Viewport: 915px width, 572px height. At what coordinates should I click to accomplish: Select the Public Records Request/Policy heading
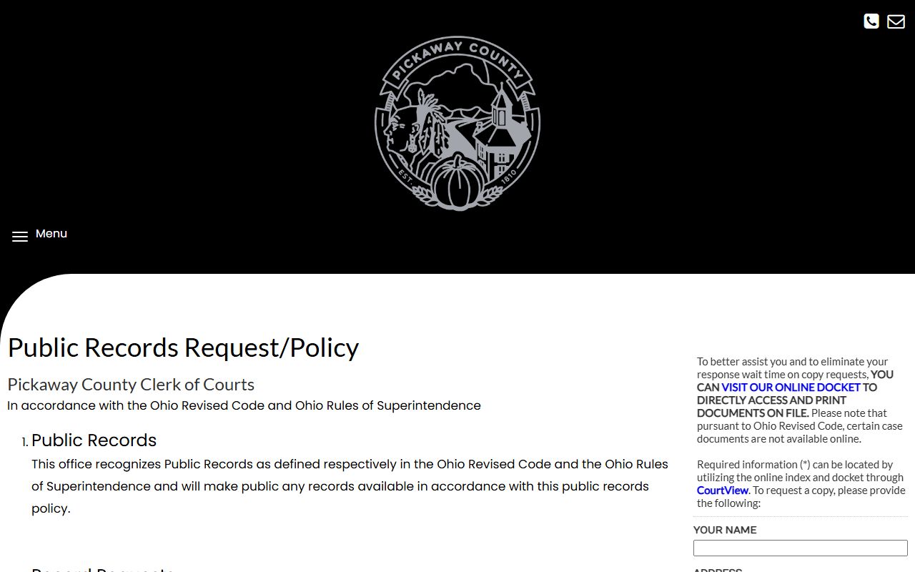tap(183, 347)
